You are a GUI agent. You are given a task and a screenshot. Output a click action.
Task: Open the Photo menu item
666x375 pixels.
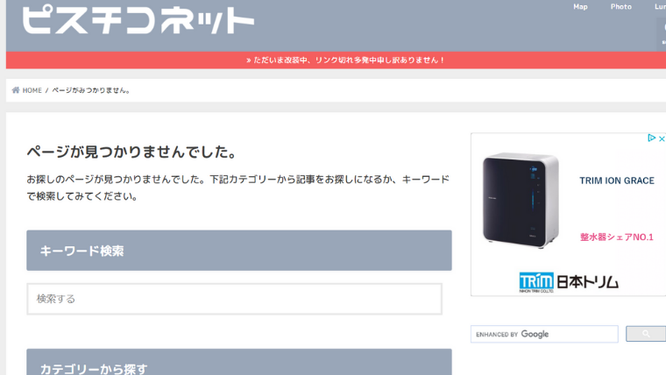click(620, 7)
